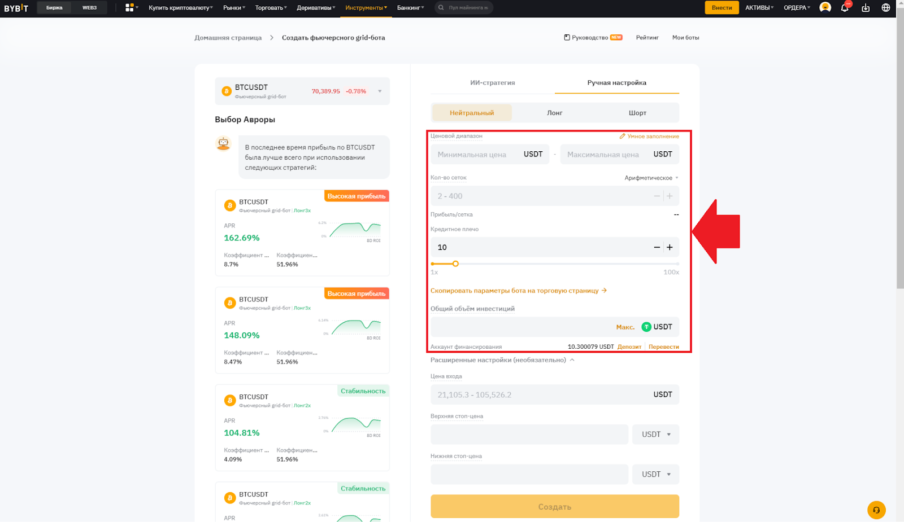
Task: Select the Биржа mode
Action: [x=54, y=7]
